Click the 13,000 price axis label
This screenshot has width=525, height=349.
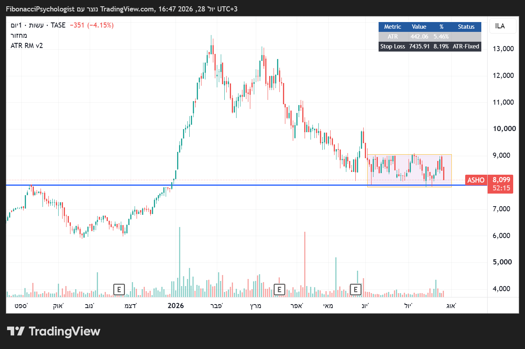click(503, 49)
